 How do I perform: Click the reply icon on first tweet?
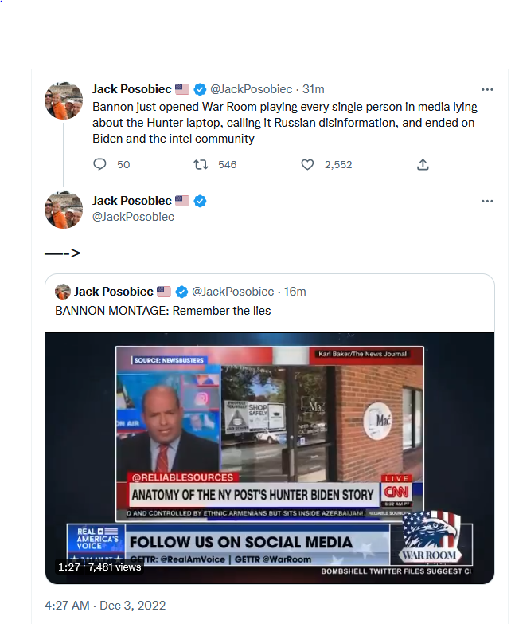click(x=99, y=164)
